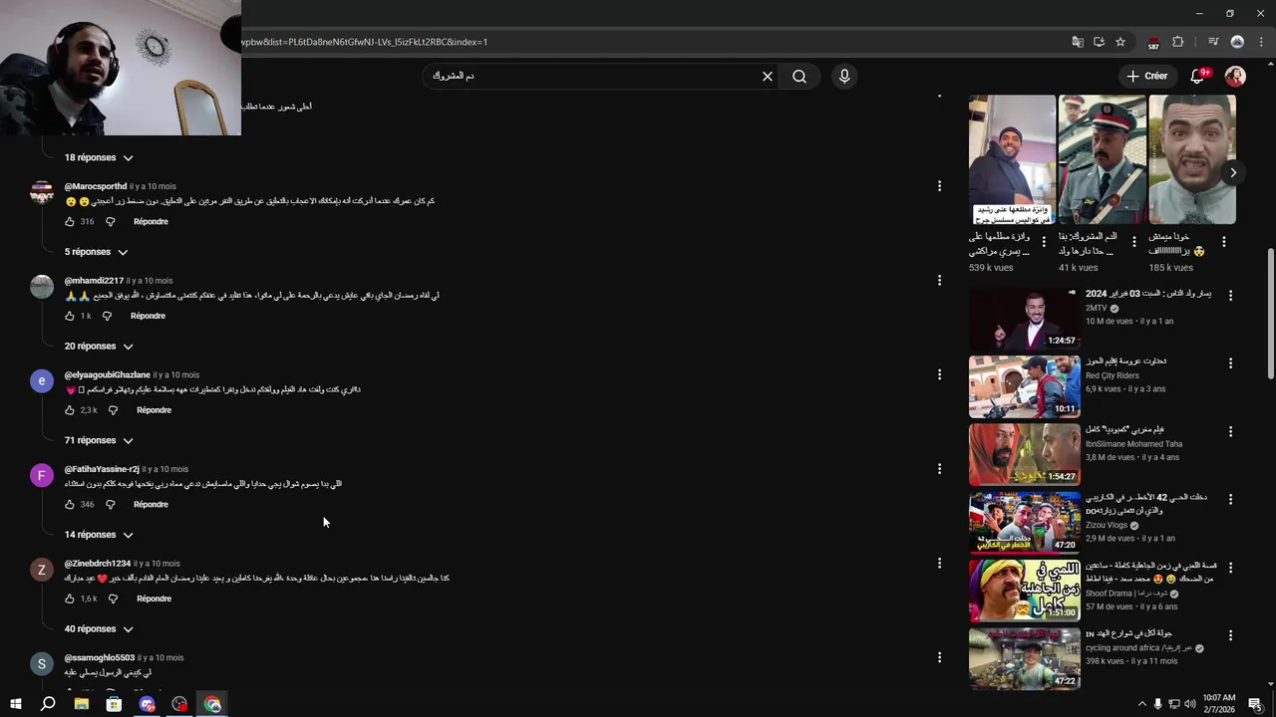Dislike the comment by @FatihaYassine-r2j
This screenshot has width=1276, height=717.
point(111,505)
